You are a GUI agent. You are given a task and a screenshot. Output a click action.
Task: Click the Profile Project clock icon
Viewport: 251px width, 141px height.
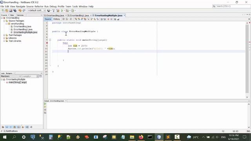[73, 11]
